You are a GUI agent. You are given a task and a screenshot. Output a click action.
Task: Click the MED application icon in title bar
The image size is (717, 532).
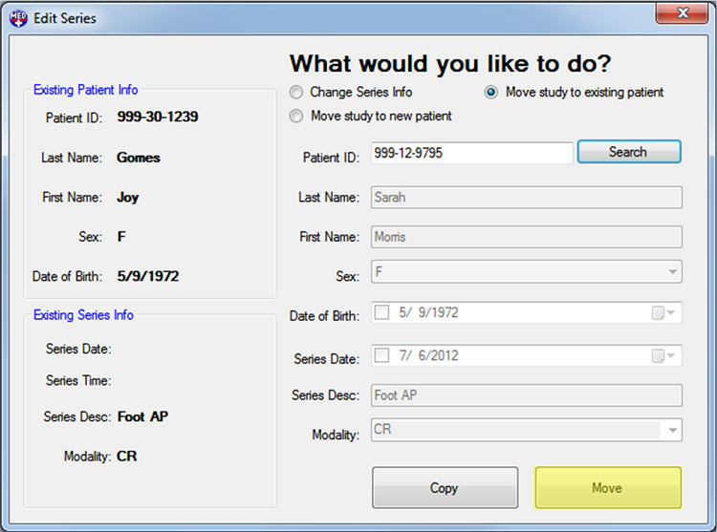(x=17, y=17)
